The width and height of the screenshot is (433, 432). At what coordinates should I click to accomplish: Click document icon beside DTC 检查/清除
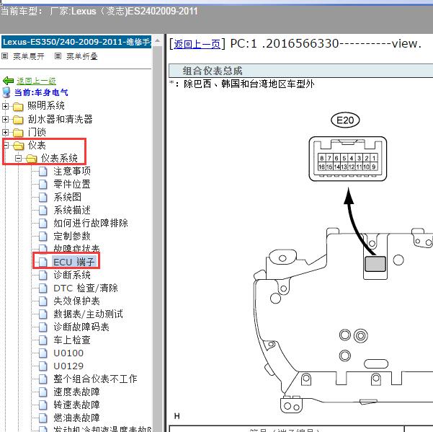coord(43,288)
